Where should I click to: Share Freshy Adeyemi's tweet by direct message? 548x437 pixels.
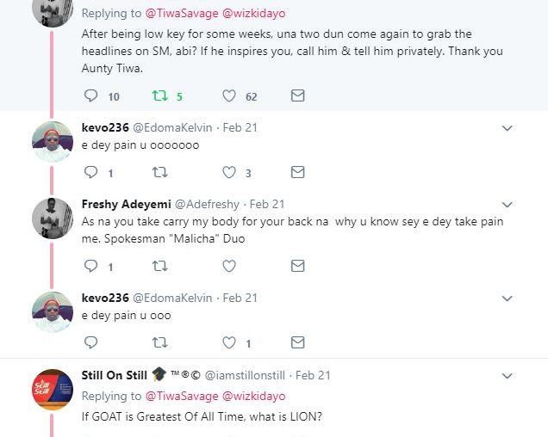(297, 267)
